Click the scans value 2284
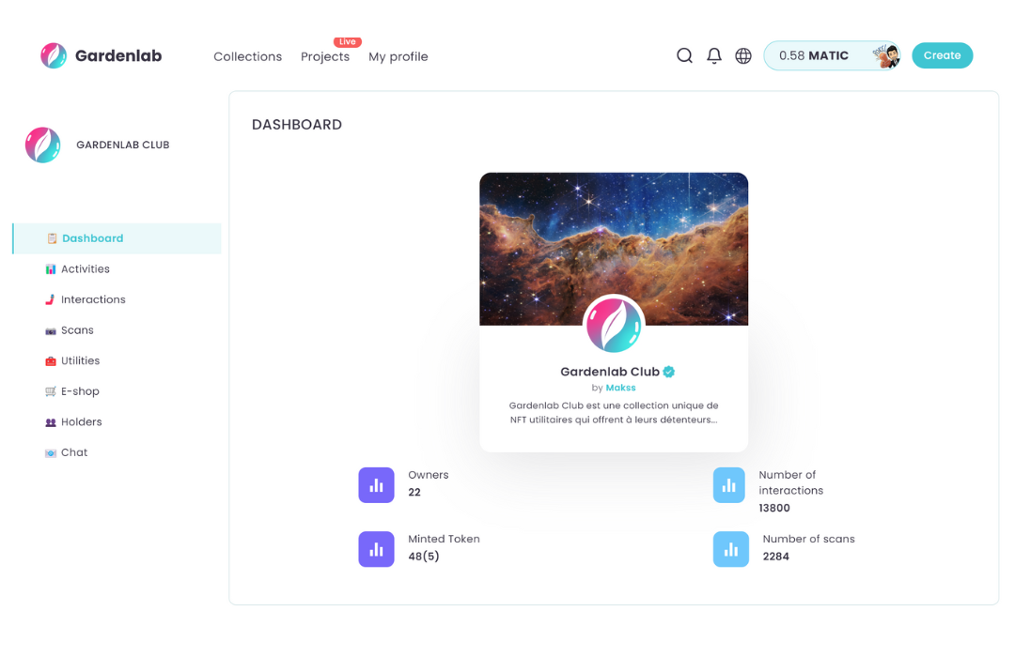Screen dimensions: 1015x657 click(775, 557)
